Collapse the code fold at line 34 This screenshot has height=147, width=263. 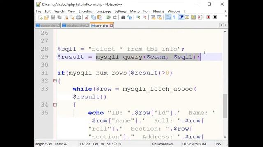[55, 105]
